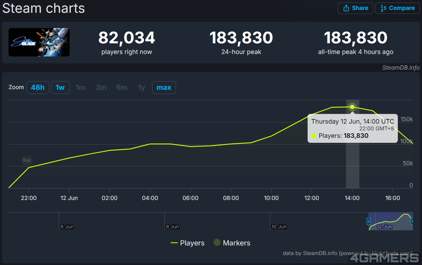Click the data by SteamDB.info highcharts credit
This screenshot has height=265, width=422.
tap(347, 253)
